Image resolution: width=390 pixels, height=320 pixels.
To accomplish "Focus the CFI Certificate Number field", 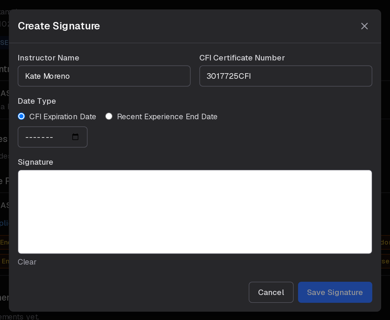I will pos(286,76).
